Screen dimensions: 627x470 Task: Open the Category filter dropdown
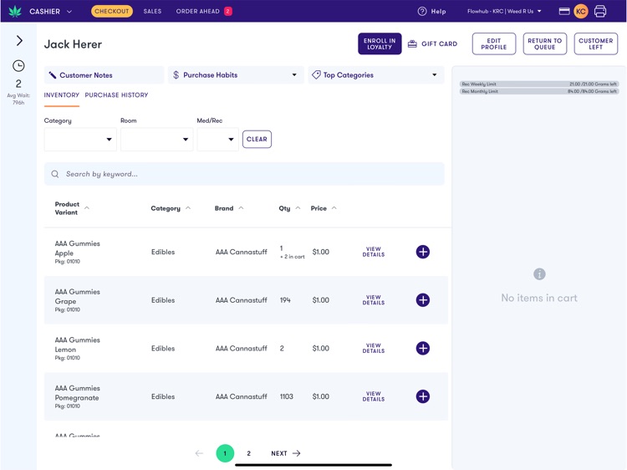click(80, 139)
